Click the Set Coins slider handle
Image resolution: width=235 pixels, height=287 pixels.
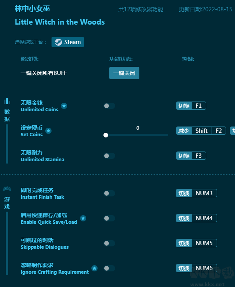pyautogui.click(x=106, y=135)
